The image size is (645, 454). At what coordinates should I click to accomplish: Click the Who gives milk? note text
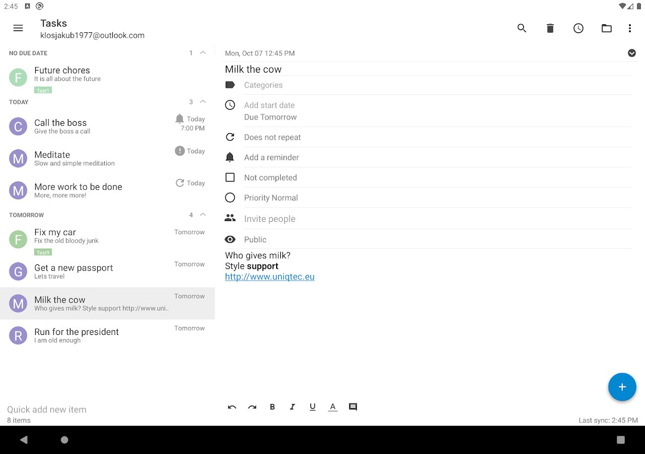257,255
